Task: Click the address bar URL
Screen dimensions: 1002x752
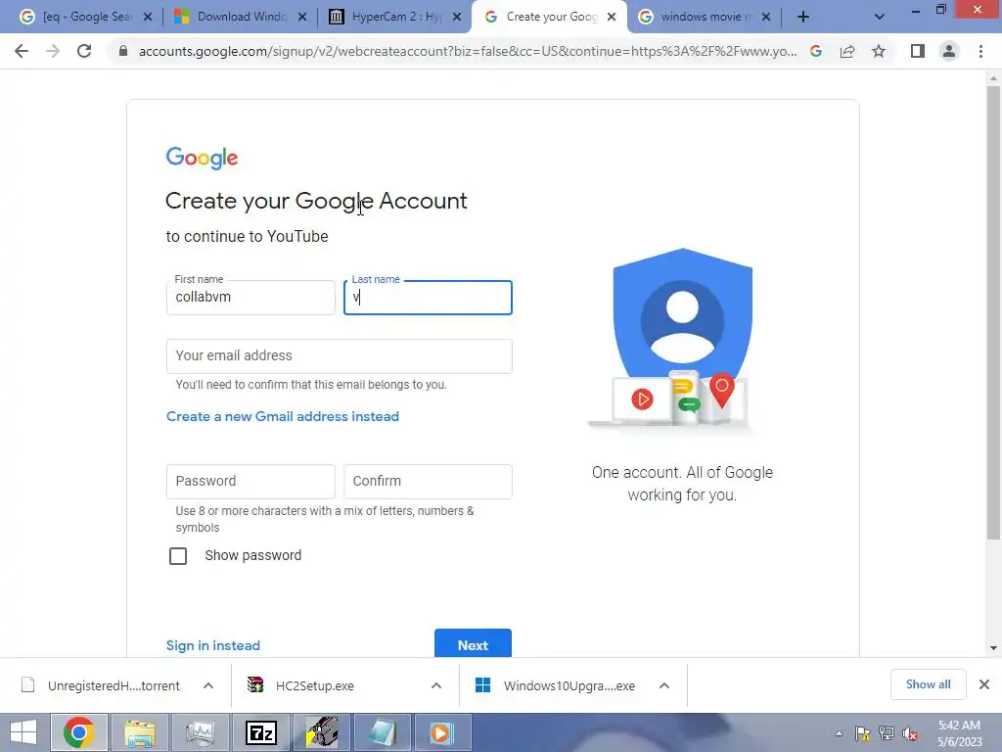Action: pos(467,51)
